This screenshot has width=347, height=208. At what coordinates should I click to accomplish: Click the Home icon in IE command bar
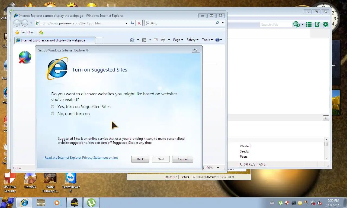click(x=132, y=40)
